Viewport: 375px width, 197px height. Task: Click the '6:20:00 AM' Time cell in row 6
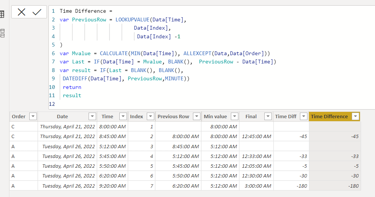click(112, 176)
